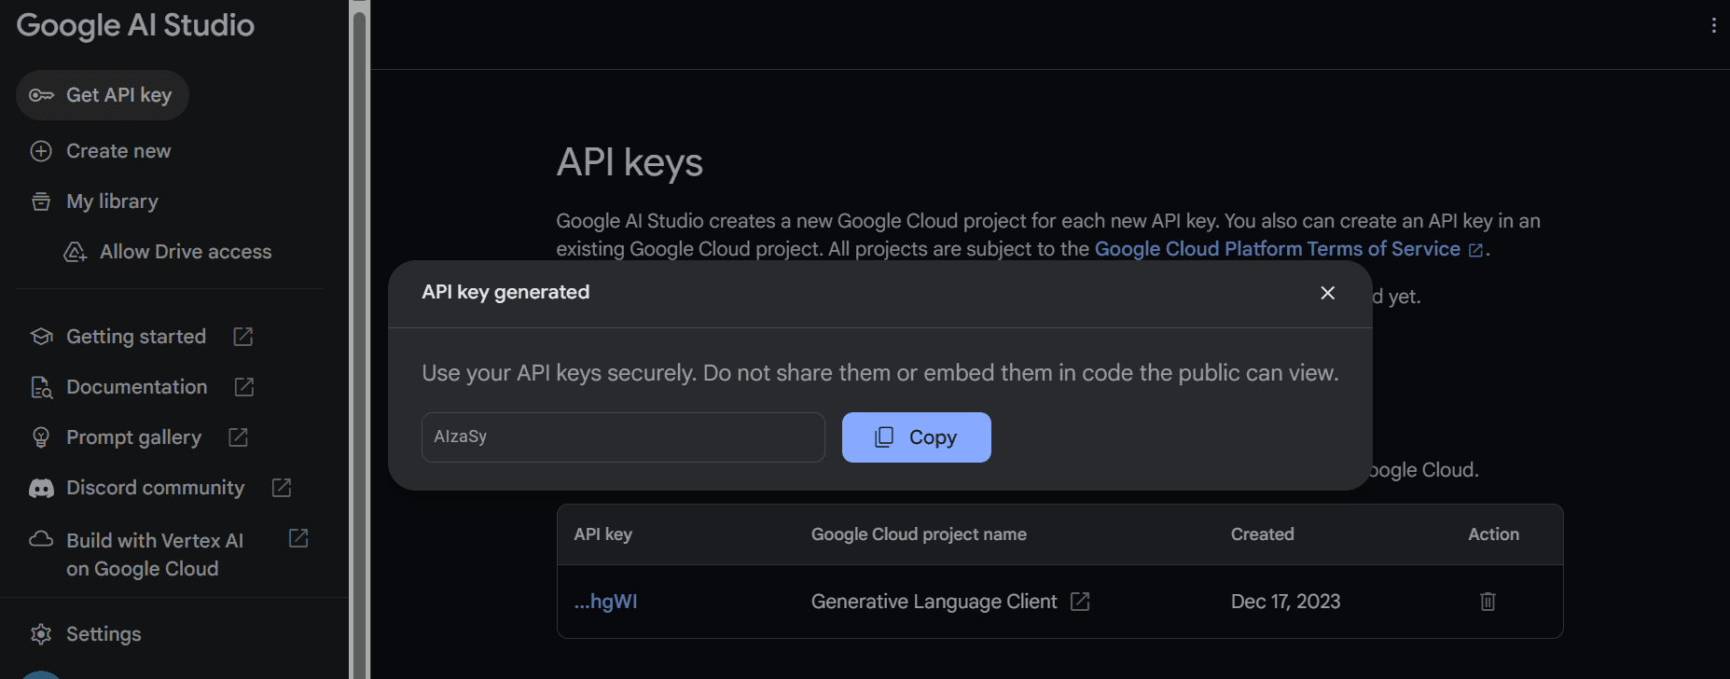Open the ...hgWI API key link
Viewport: 1730px width, 679px height.
tap(606, 602)
